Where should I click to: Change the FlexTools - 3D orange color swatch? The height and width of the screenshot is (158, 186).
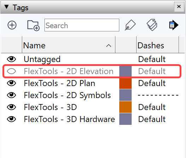[x=125, y=107]
